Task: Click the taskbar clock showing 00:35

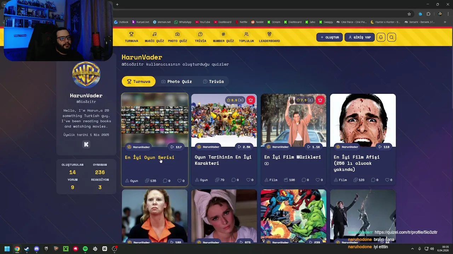Action: click(x=443, y=249)
